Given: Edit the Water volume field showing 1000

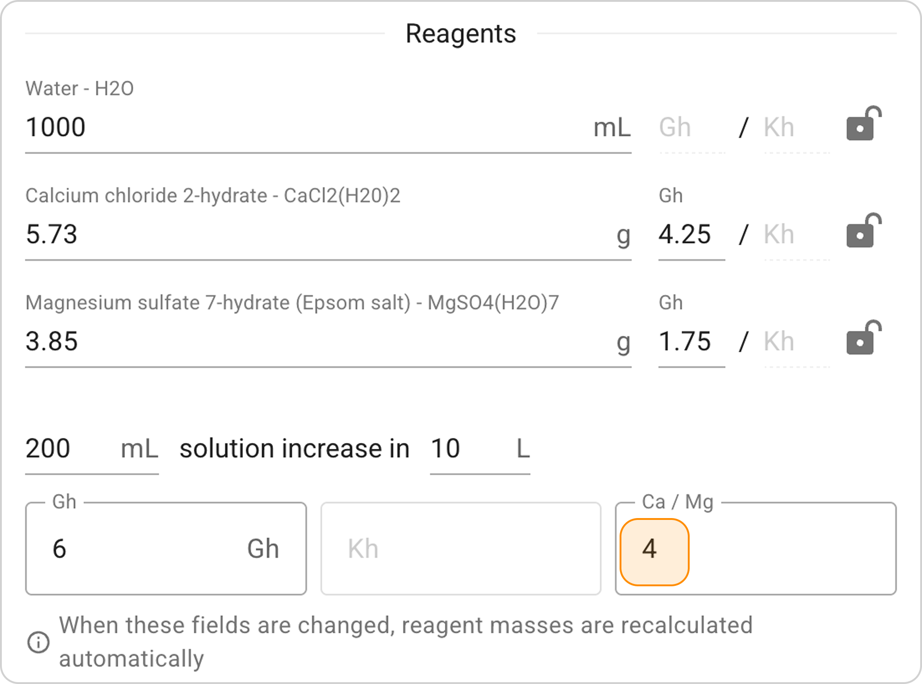Looking at the screenshot, I should (304, 127).
